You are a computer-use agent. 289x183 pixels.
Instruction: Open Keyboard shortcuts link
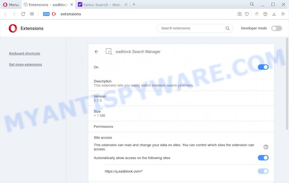(x=24, y=53)
